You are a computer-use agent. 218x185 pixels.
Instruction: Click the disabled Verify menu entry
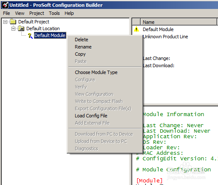click(81, 87)
